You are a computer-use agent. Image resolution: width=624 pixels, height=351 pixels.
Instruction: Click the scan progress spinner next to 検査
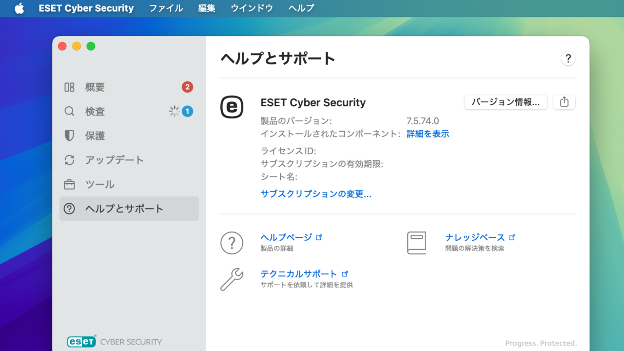pyautogui.click(x=174, y=112)
